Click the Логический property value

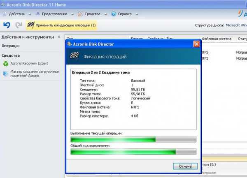[140, 98]
